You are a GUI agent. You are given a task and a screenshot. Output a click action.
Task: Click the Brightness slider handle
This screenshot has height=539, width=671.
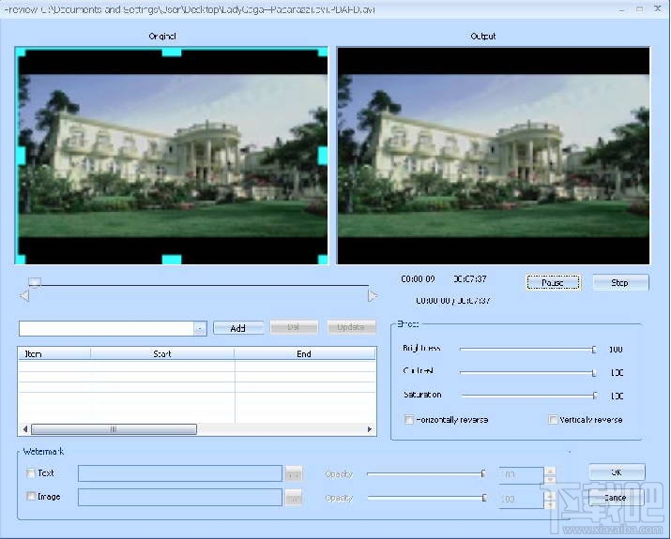coord(593,350)
